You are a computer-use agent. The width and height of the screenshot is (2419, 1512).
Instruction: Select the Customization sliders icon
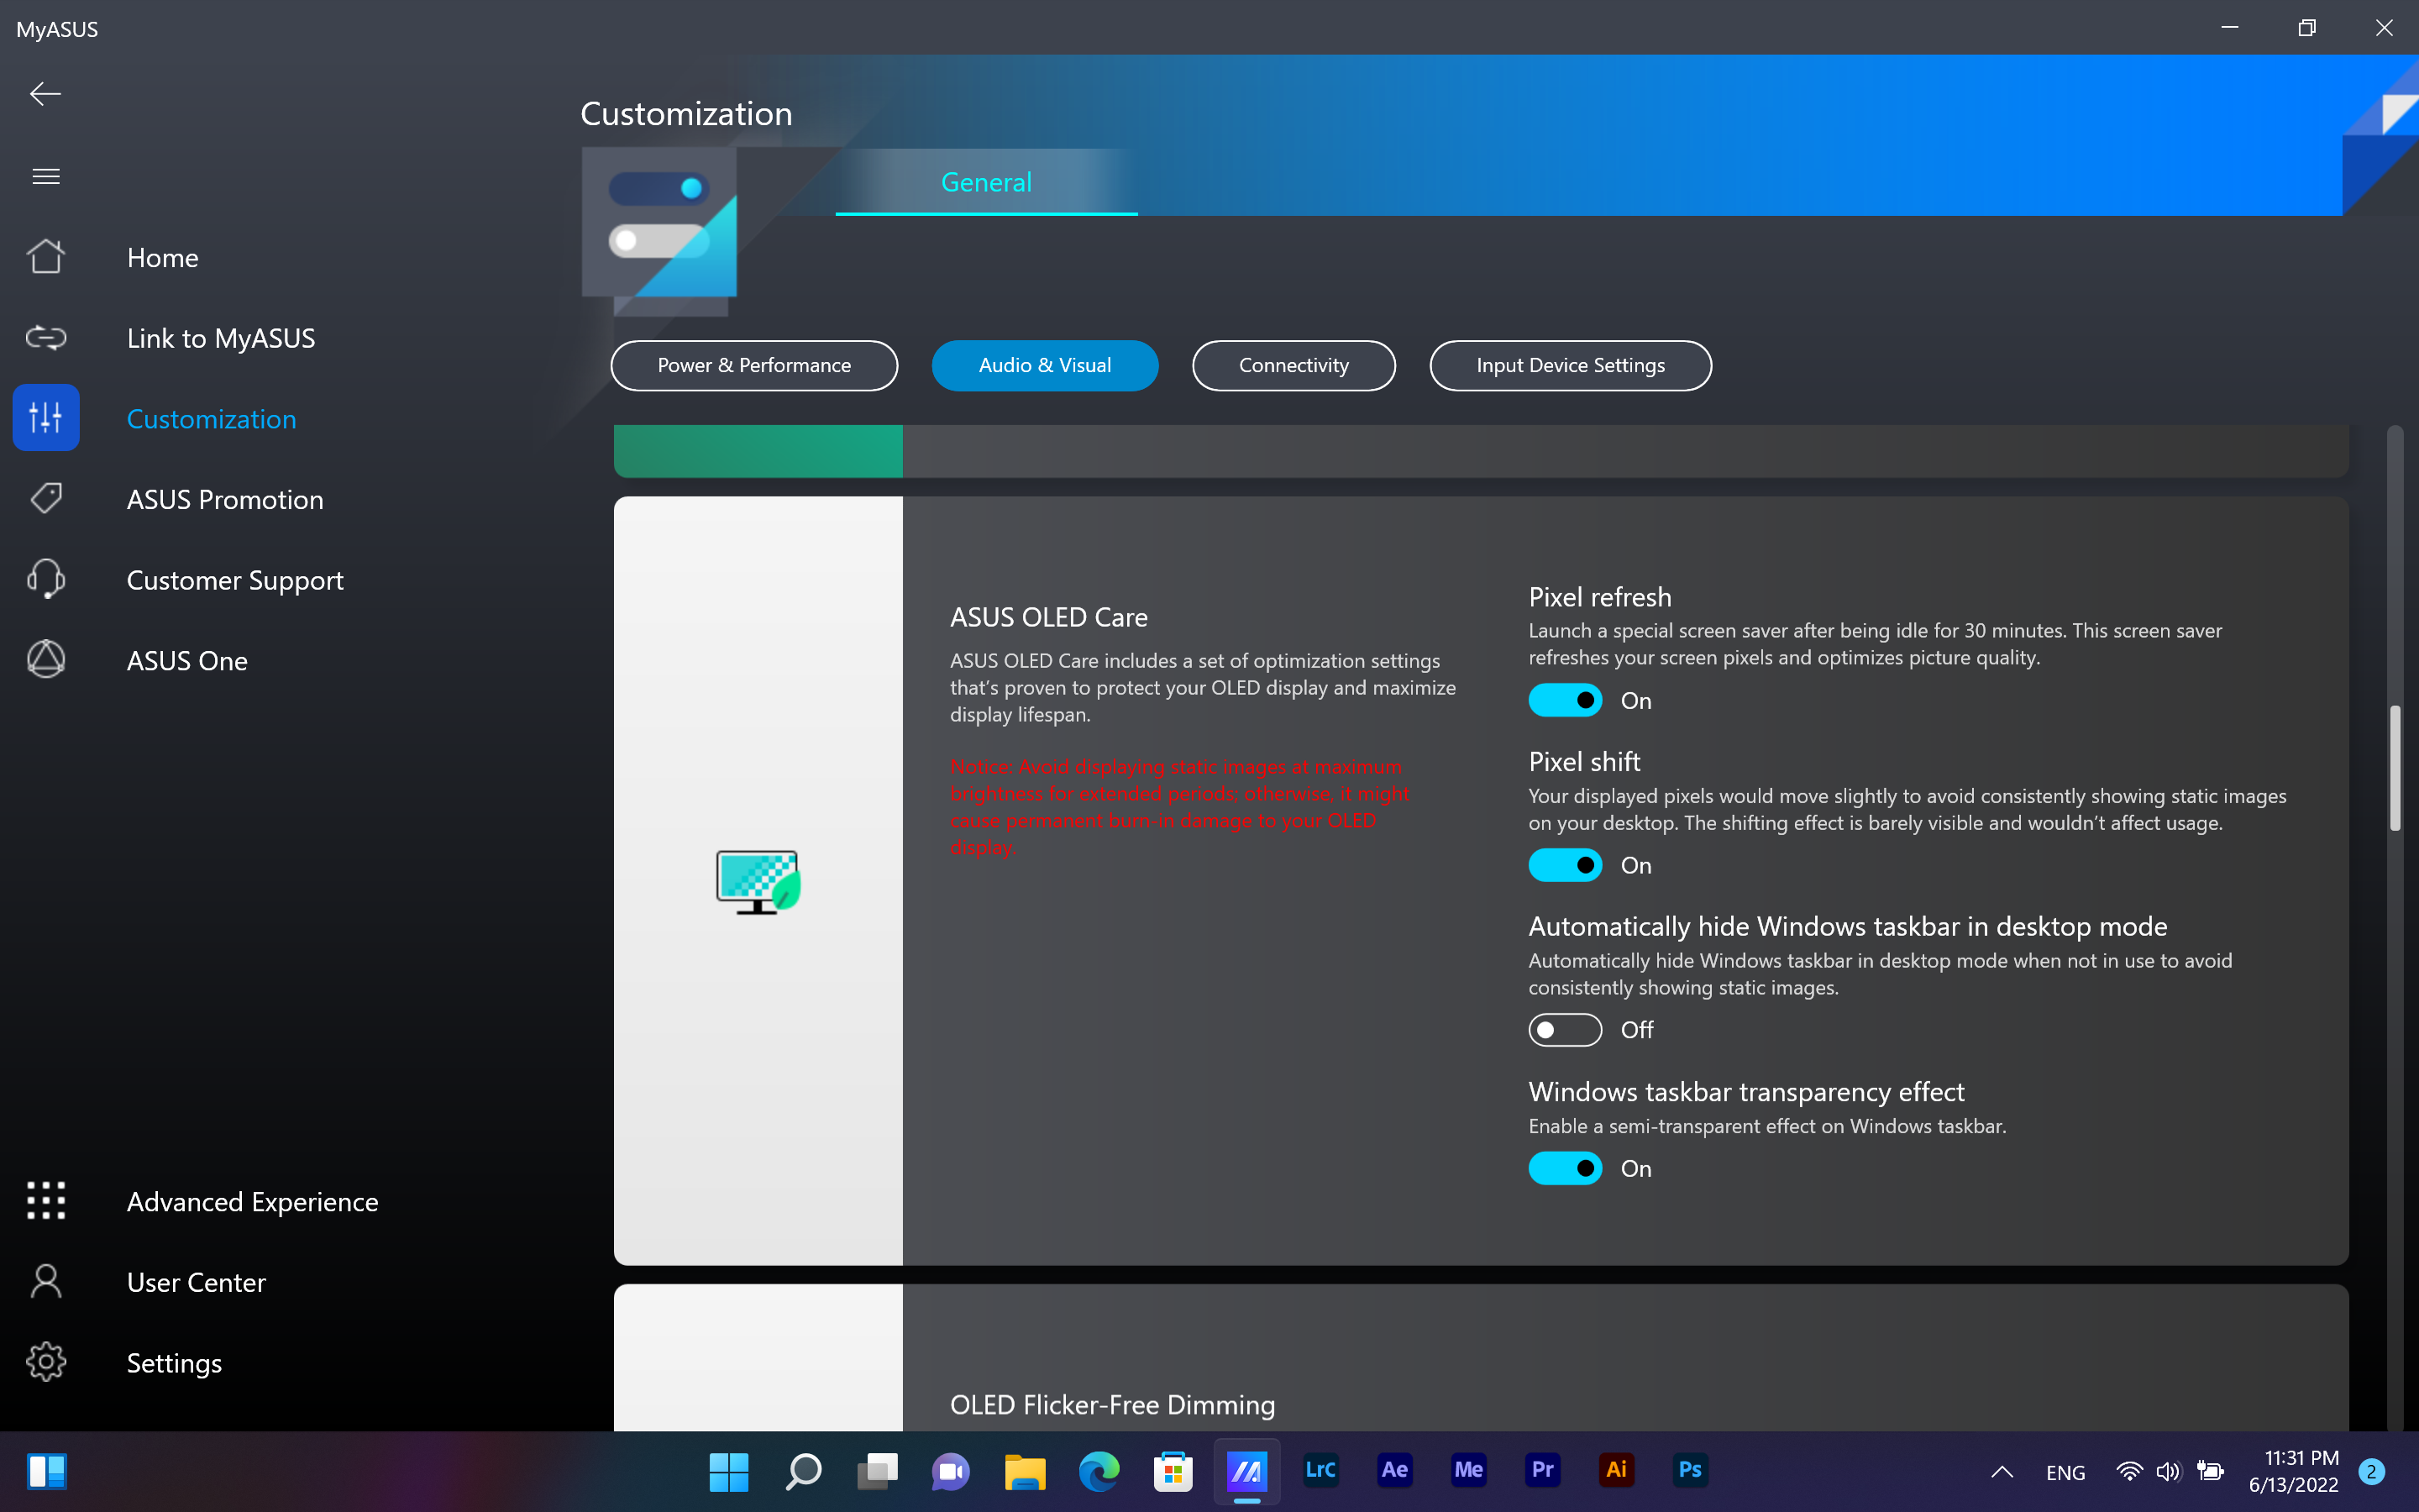click(x=46, y=418)
